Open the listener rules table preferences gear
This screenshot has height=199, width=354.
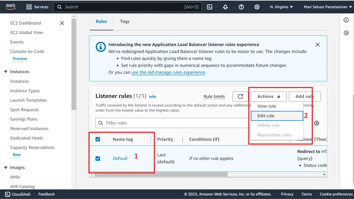[317, 123]
